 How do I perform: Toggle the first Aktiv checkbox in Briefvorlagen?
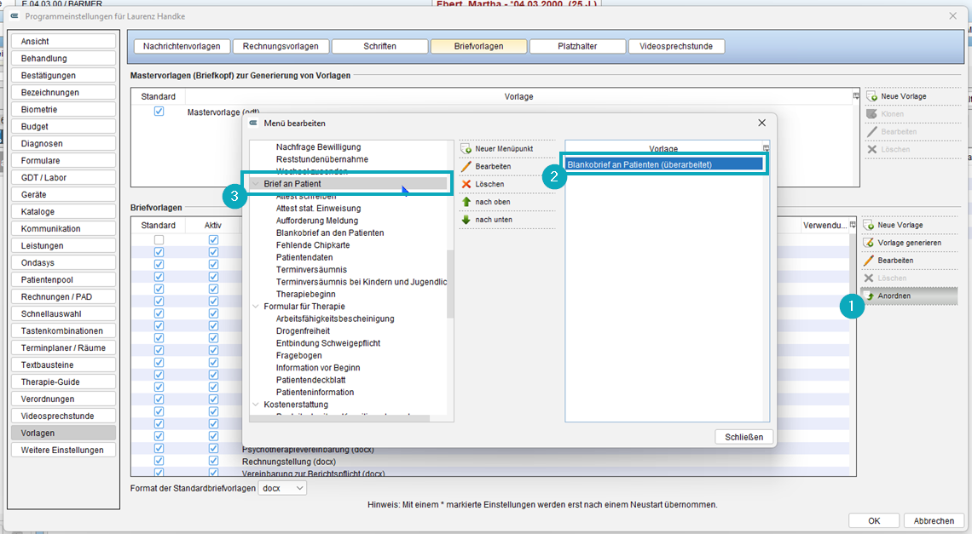213,239
